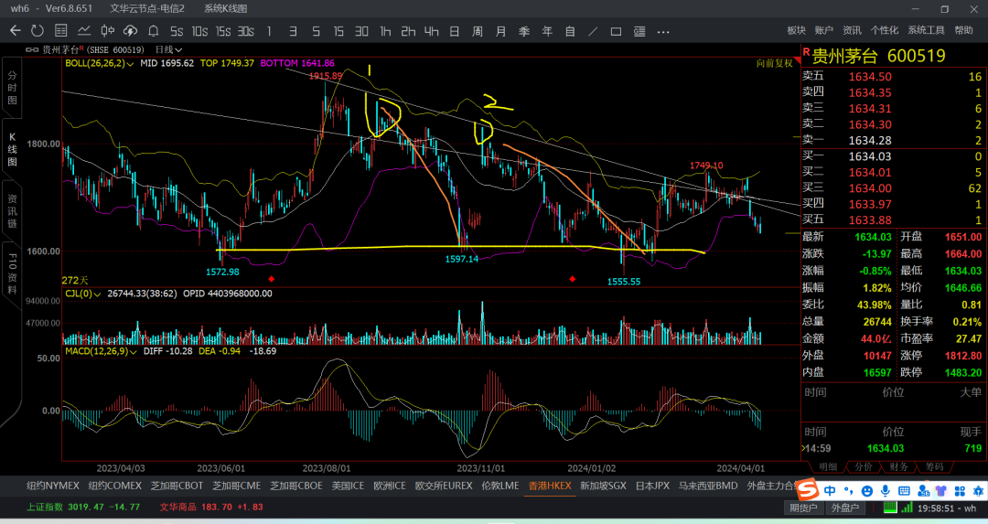
Task: Open the list layout icon in toolbar
Action: point(639,31)
